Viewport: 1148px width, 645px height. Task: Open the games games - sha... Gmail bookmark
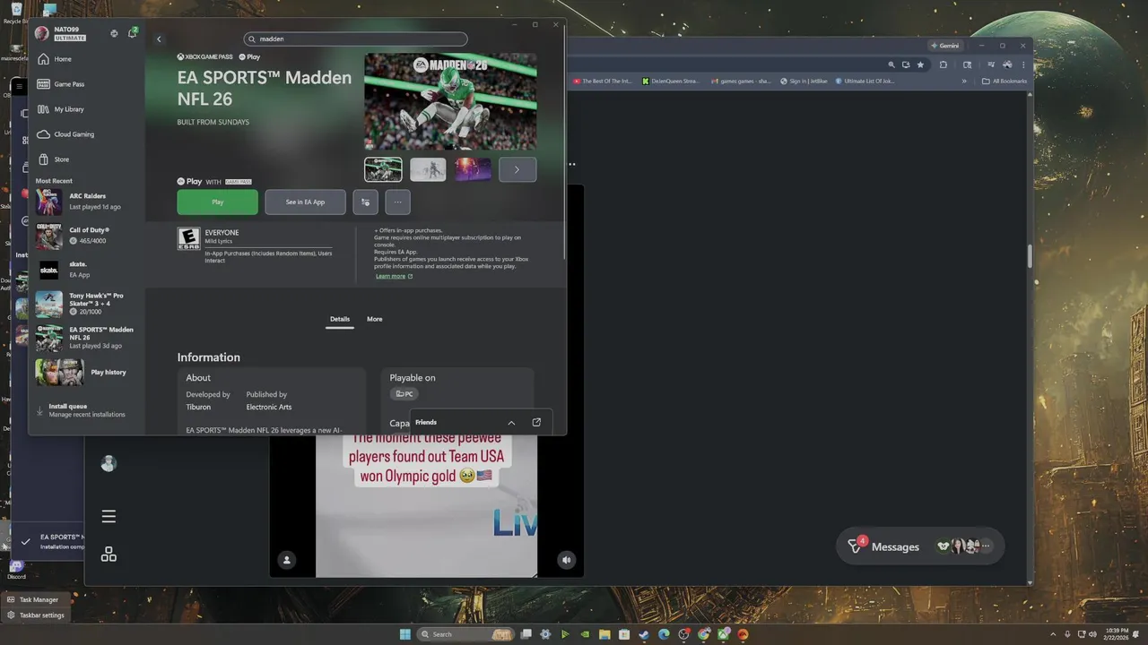click(741, 82)
